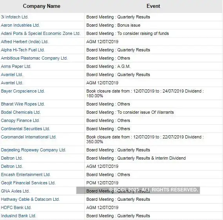223x220 pixels.
Task: Click 'To consider raising of funds' event
Action: click(x=127, y=33)
